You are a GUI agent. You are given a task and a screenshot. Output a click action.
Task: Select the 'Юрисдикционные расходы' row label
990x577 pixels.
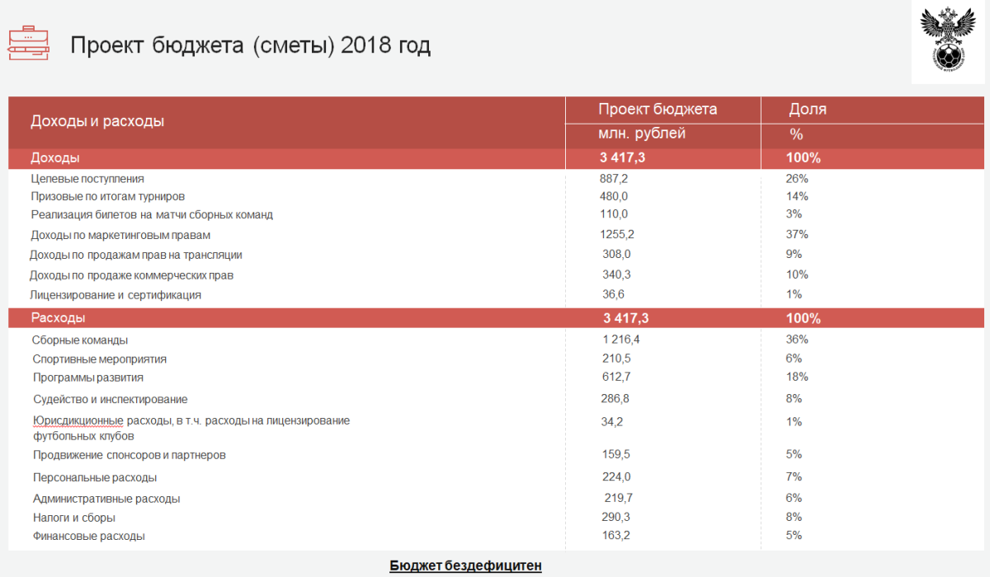191,429
